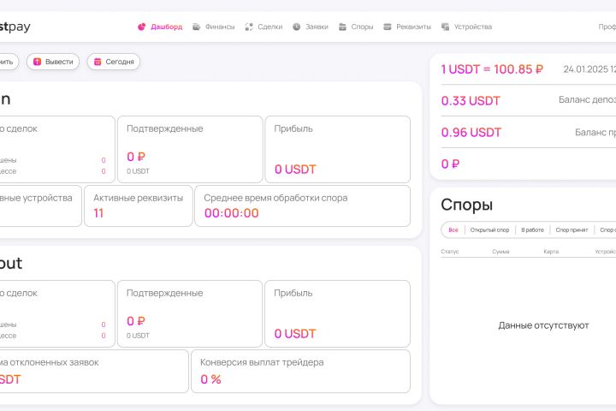Viewport: 616px width, 411px height.
Task: Click the calendar icon on Сегодня button
Action: (x=98, y=62)
